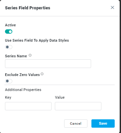Focus the Series Name text field

coord(48,64)
